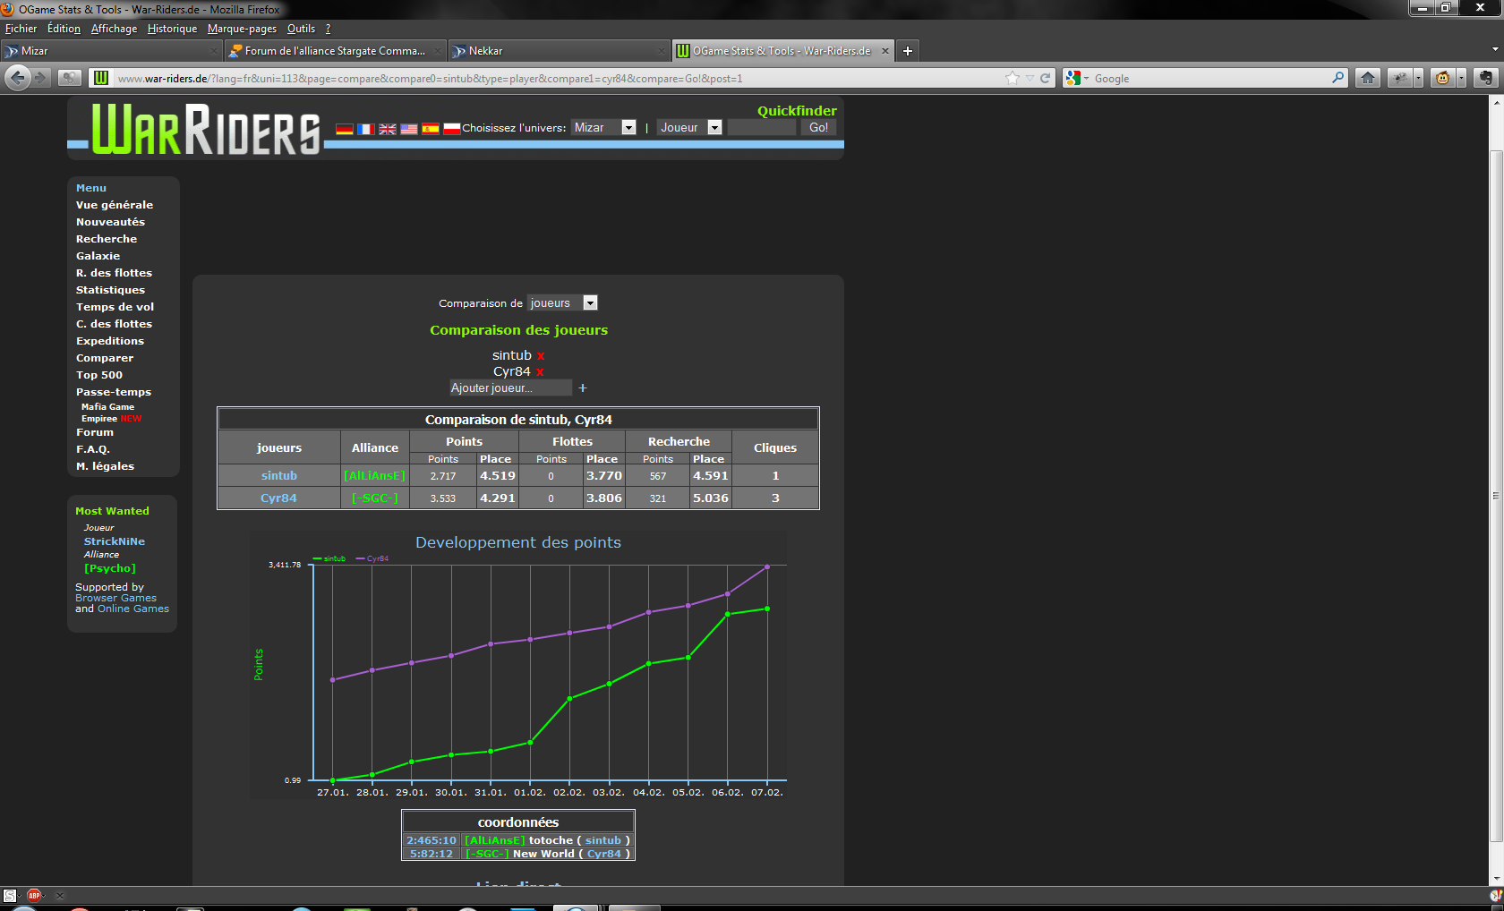Viewport: 1504px width, 911px height.
Task: Select the German flag language
Action: pyautogui.click(x=345, y=129)
